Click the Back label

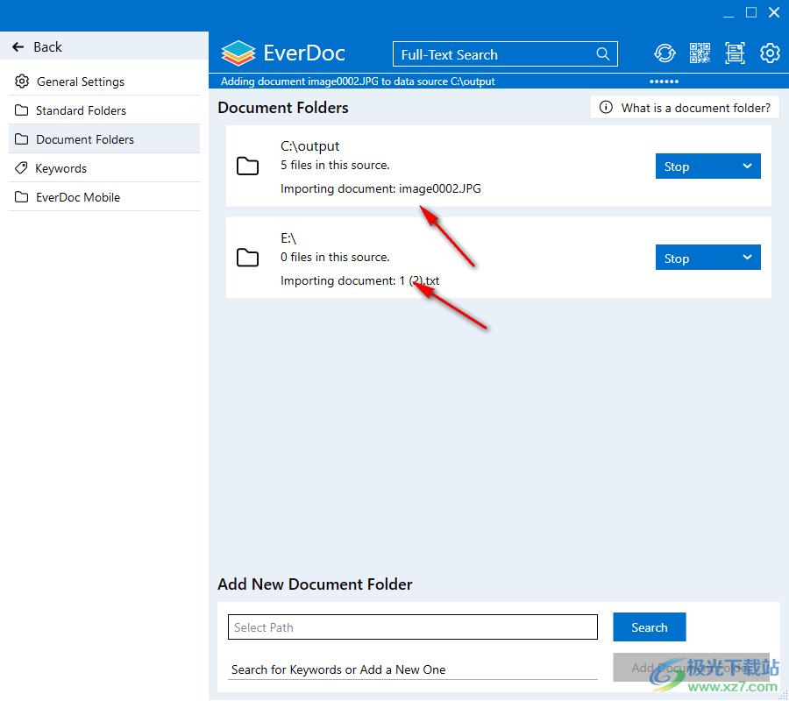pyautogui.click(x=48, y=47)
